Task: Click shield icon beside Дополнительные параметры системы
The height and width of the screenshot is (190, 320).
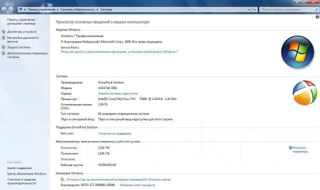Action: click(3, 53)
